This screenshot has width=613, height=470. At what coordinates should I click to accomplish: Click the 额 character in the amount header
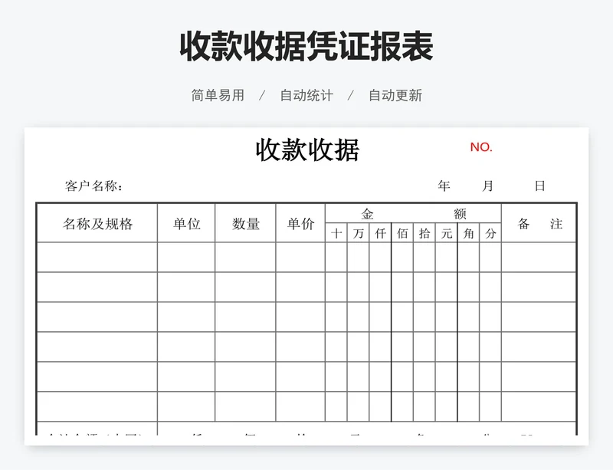point(460,214)
